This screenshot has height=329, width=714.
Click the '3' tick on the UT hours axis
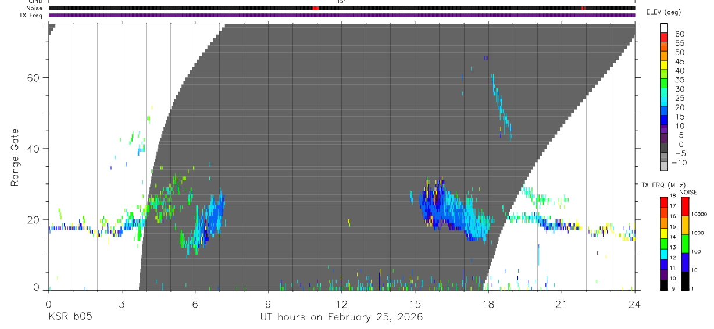[x=122, y=303]
